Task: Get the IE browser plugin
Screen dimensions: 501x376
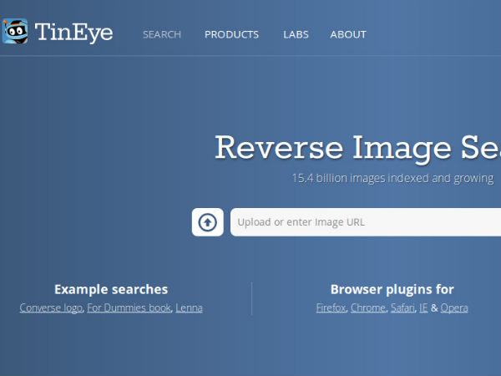Action: click(423, 307)
